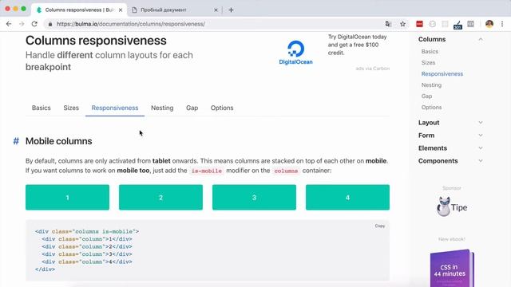Image resolution: width=511 pixels, height=287 pixels.
Task: Open the translate page icon
Action: (x=388, y=24)
